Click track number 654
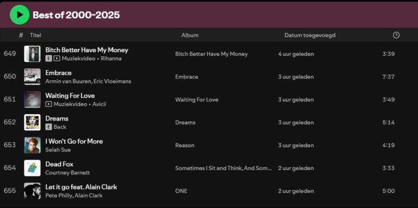This screenshot has height=208, width=418. pos(10,168)
